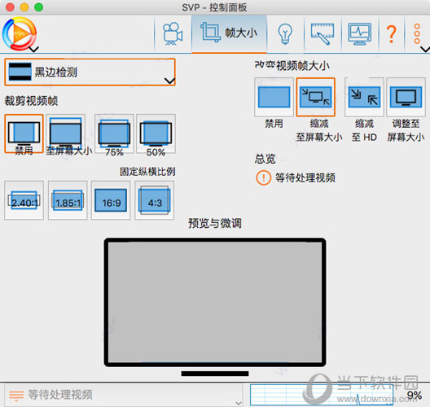Select crop to 50% option
The image size is (430, 407).
click(x=156, y=133)
